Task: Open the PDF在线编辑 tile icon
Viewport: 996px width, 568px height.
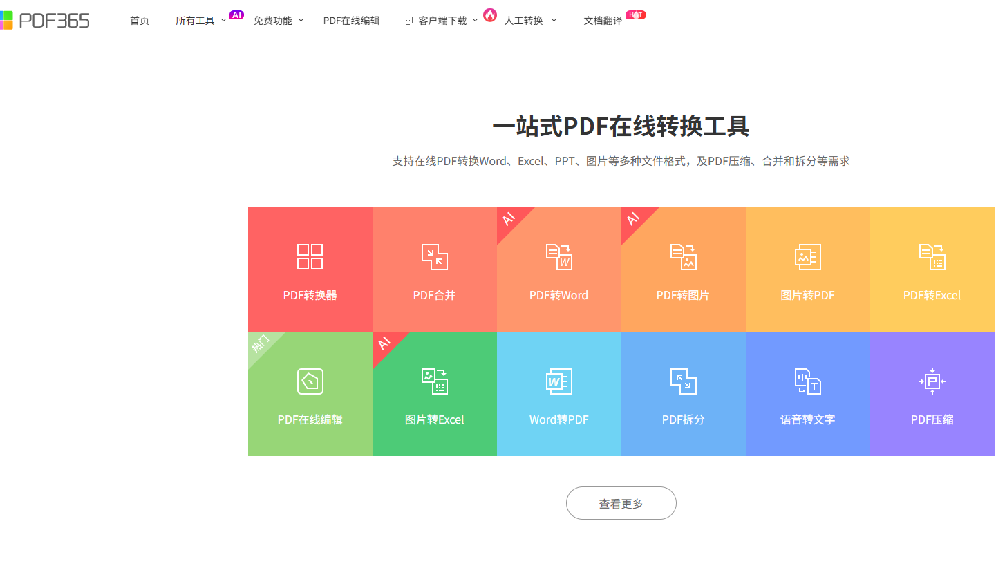Action: click(310, 381)
